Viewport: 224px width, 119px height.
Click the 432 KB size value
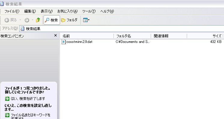pyautogui.click(x=216, y=42)
